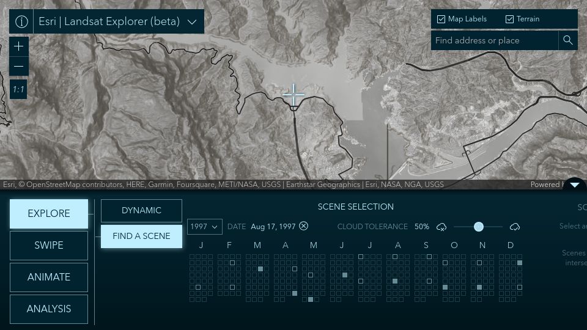The height and width of the screenshot is (330, 587).
Task: Pick the lower outlined scene day under July
Action: pyautogui.click(x=361, y=281)
